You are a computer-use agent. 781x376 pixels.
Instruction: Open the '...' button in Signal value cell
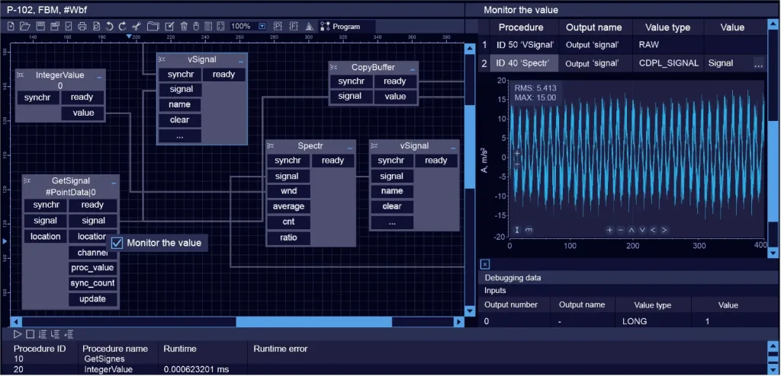click(x=758, y=64)
